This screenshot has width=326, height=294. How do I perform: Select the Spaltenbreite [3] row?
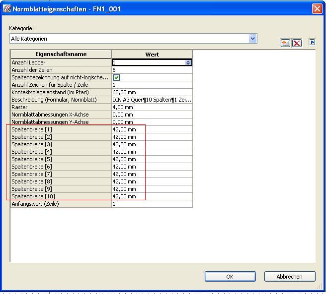(61, 144)
